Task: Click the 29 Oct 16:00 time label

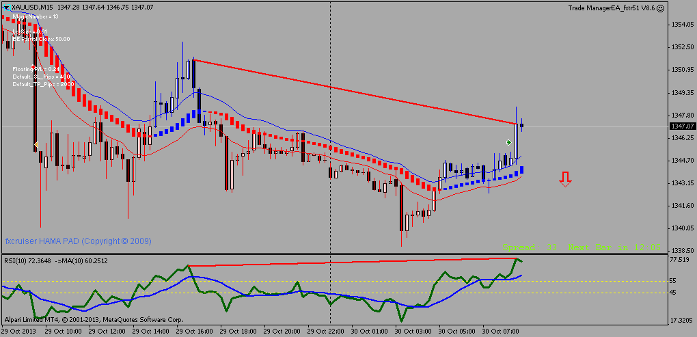Action: [194, 332]
